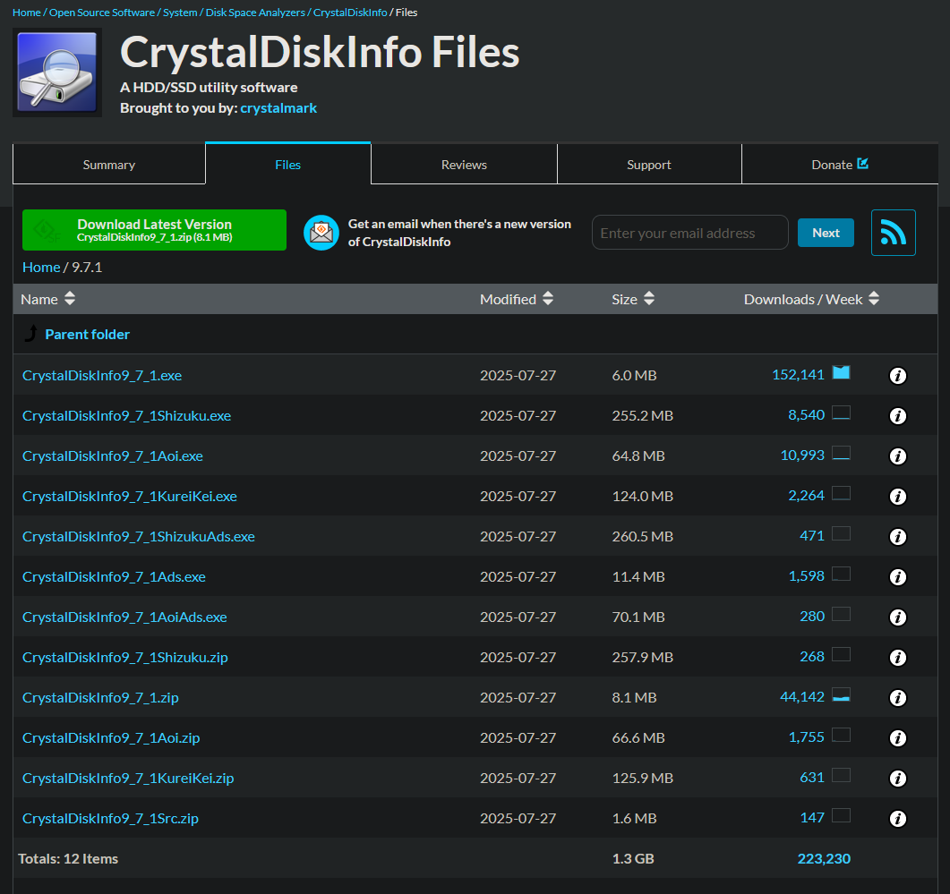The height and width of the screenshot is (894, 950).
Task: Click download chart icon for 152,141
Action: point(841,372)
